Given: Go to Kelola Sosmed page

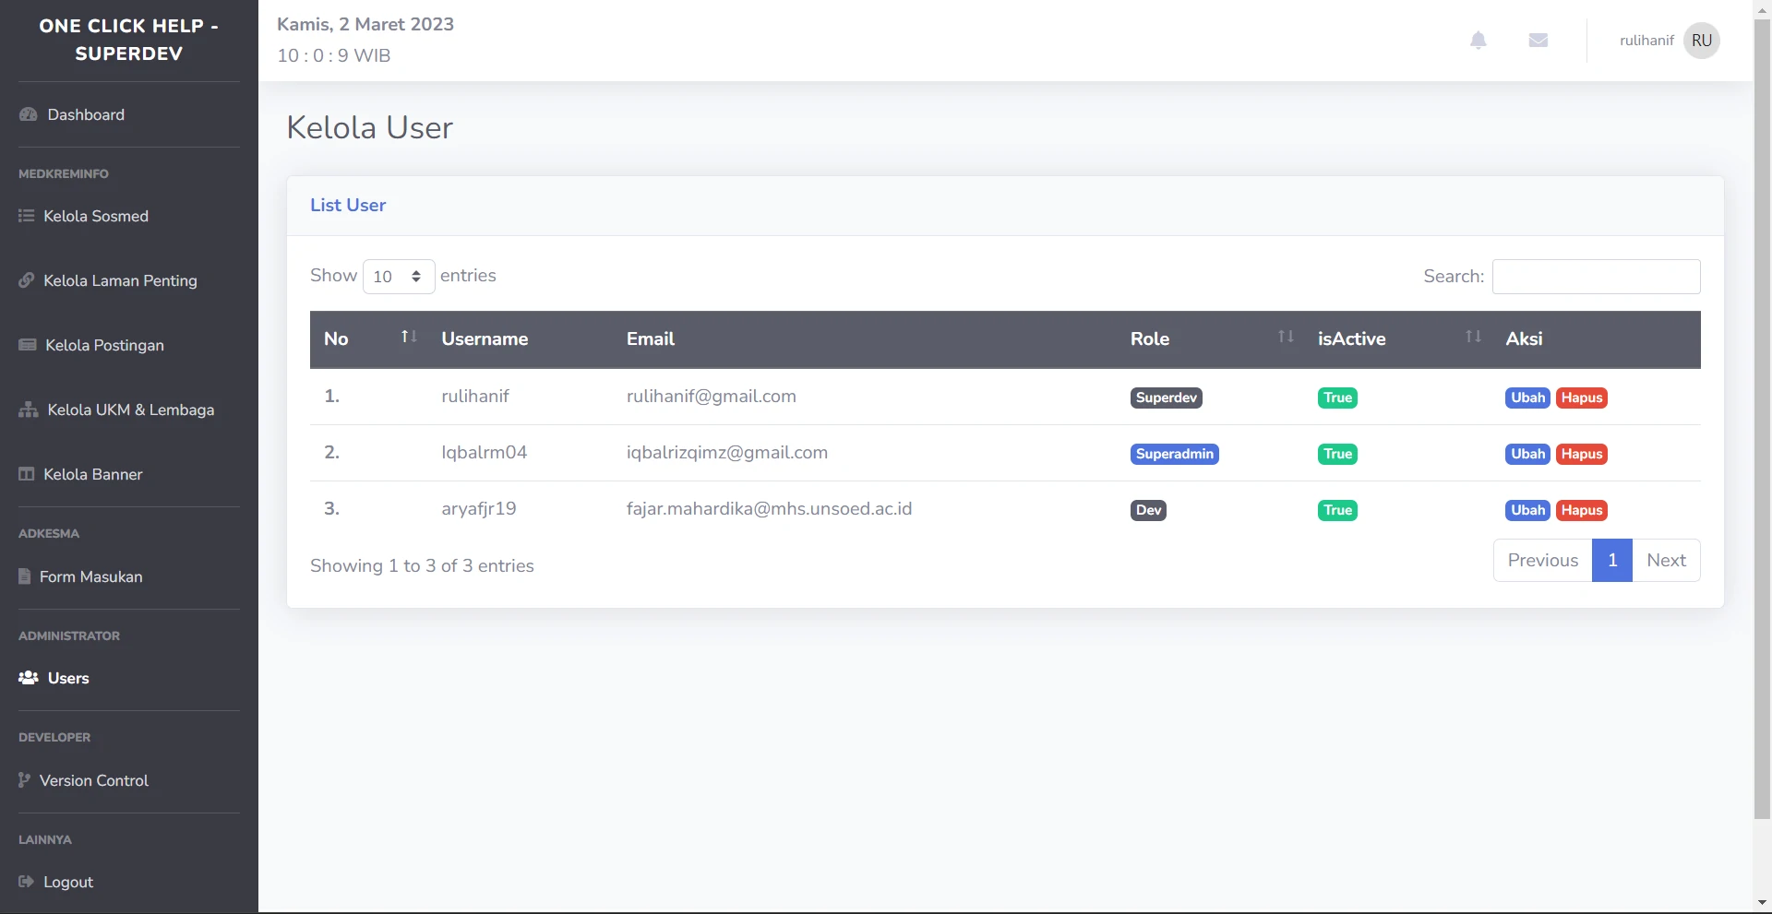Looking at the screenshot, I should coord(95,216).
